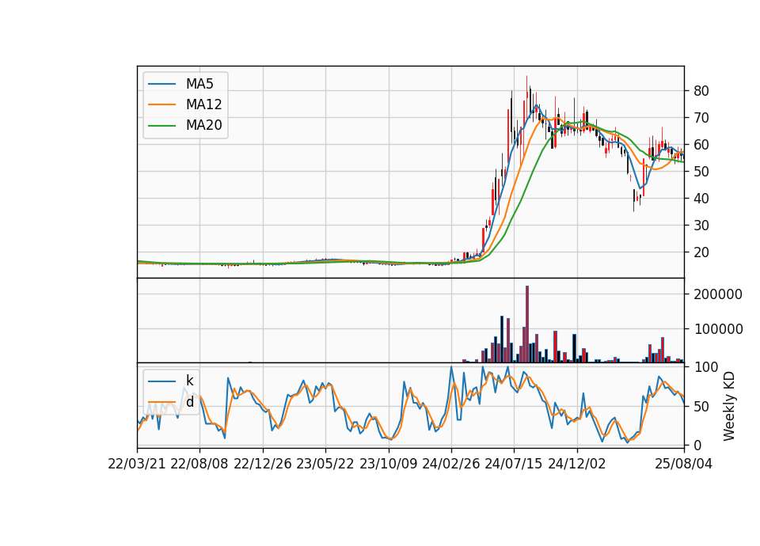Screen dimensions: 760x546
Task: Click the orange MA12 legend line sample
Action: click(161, 104)
